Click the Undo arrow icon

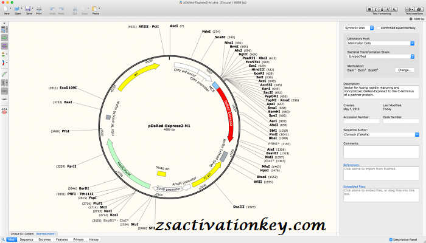(x=52, y=9)
